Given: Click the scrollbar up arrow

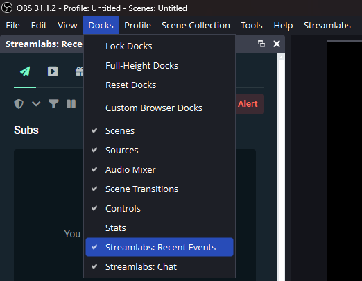Looking at the screenshot, I should [281, 57].
